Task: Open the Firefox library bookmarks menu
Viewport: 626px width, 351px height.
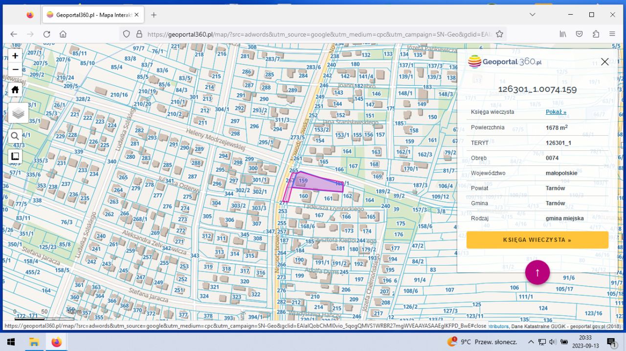Action: [x=563, y=34]
